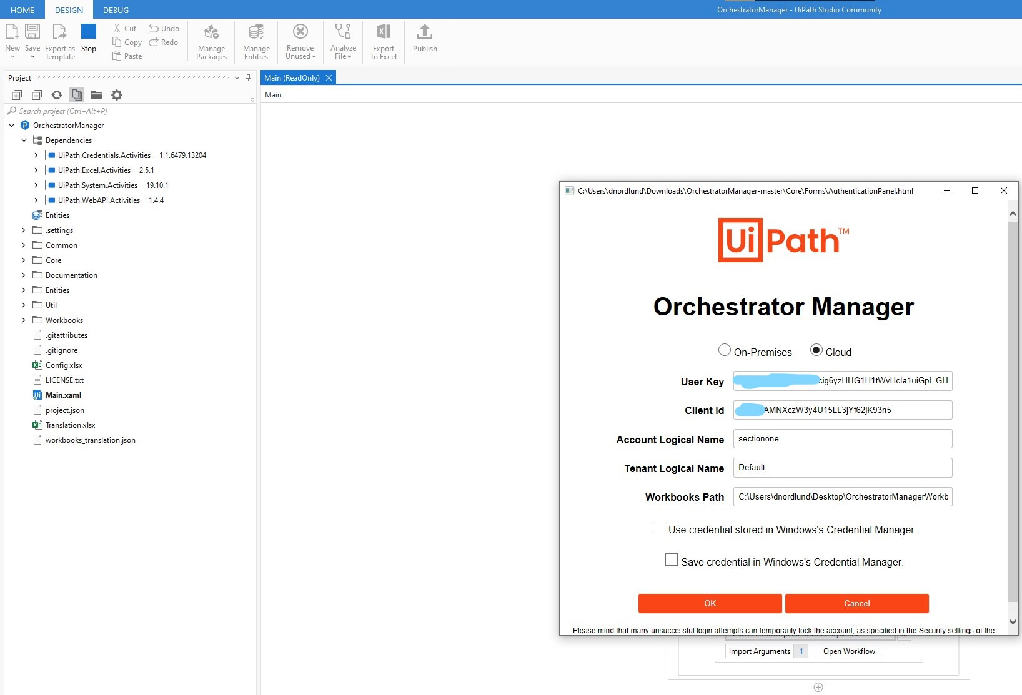Pin the Project panel
The image size is (1022, 695).
pyautogui.click(x=248, y=78)
